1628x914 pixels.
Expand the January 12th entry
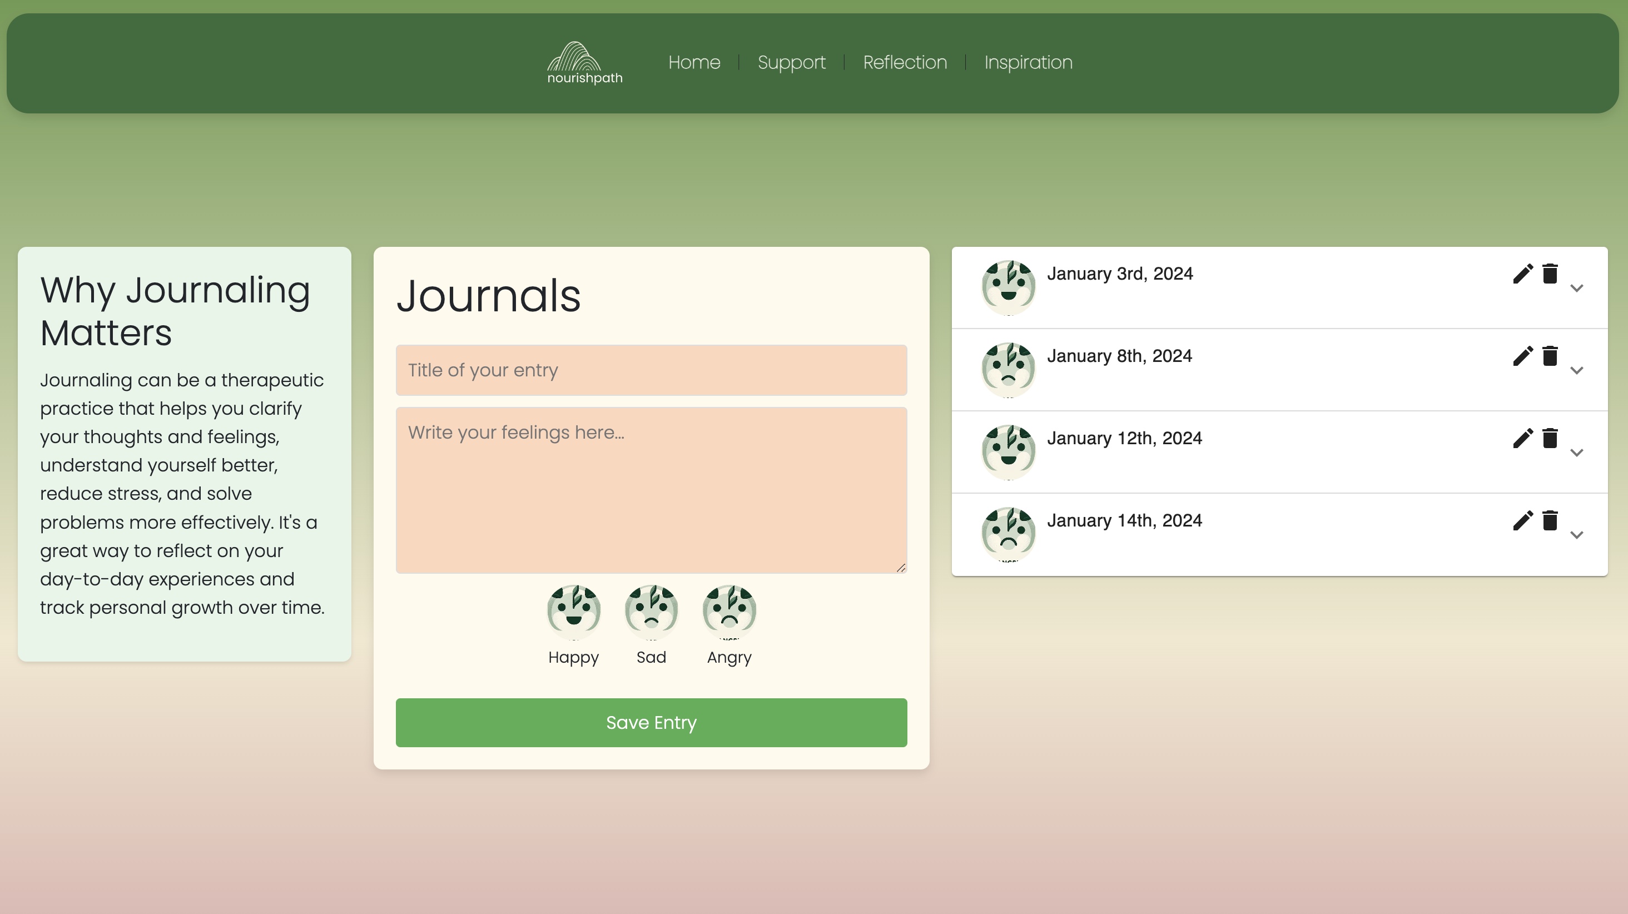coord(1576,453)
